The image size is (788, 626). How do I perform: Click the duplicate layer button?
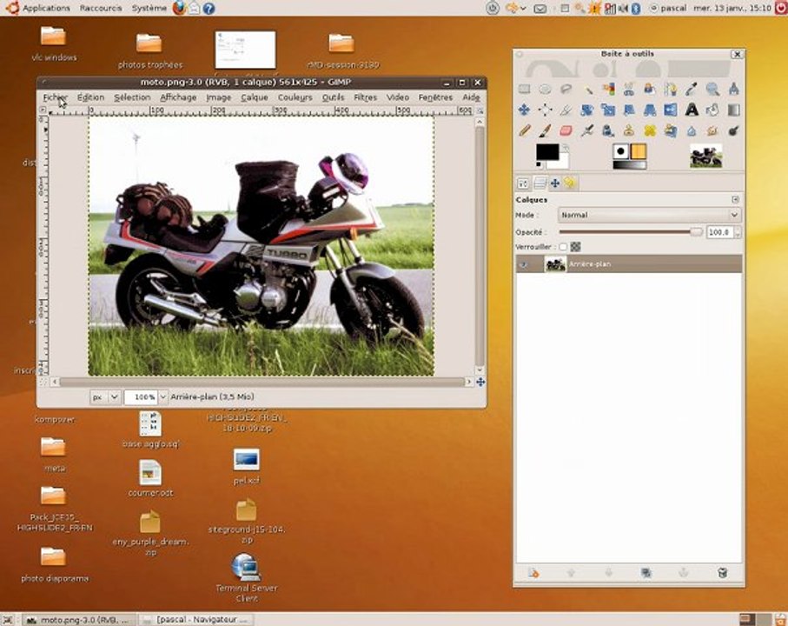point(646,573)
